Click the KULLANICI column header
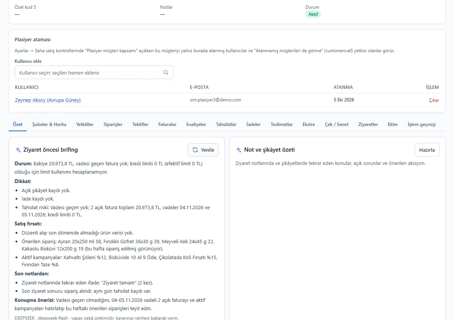 27,87
